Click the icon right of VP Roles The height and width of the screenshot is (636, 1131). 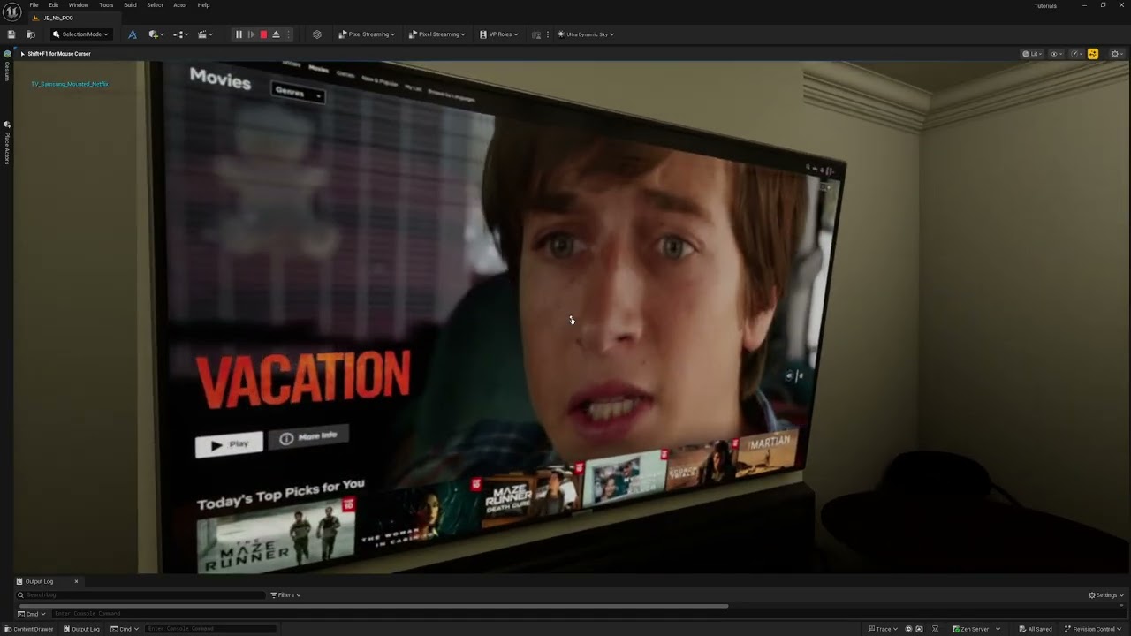536,34
